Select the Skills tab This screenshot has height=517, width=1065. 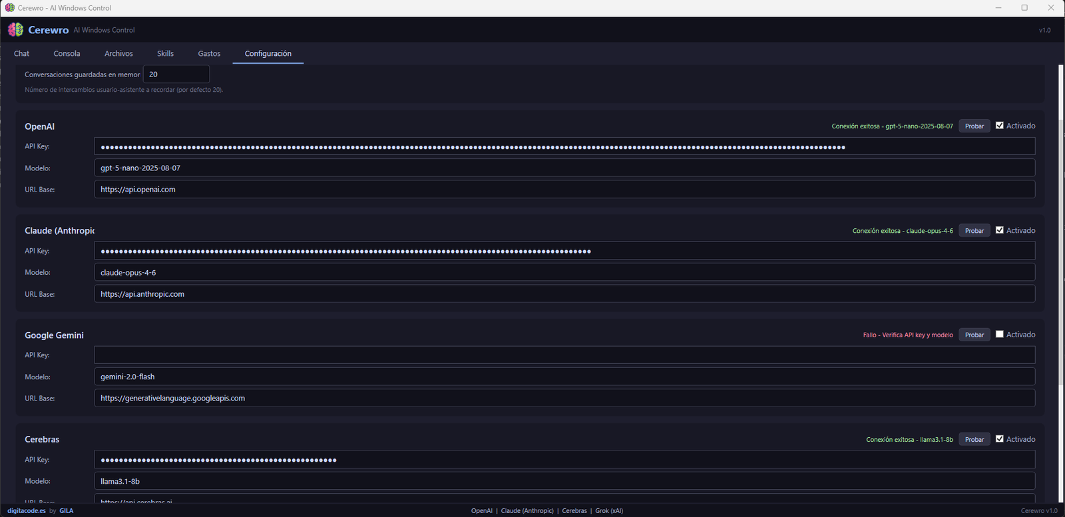pyautogui.click(x=165, y=54)
